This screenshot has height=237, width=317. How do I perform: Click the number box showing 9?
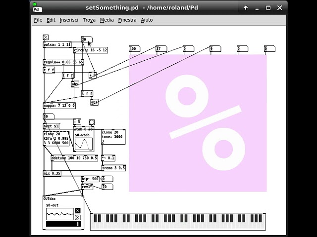coord(215,49)
